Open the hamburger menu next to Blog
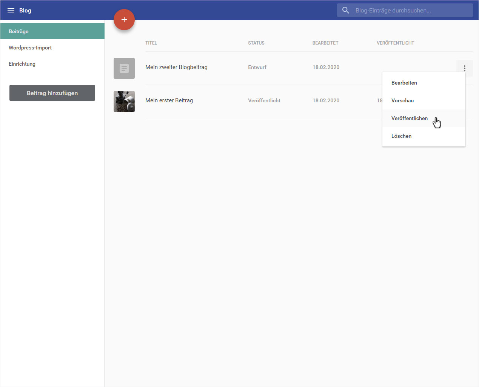Screen dimensions: 479x387 [11, 10]
